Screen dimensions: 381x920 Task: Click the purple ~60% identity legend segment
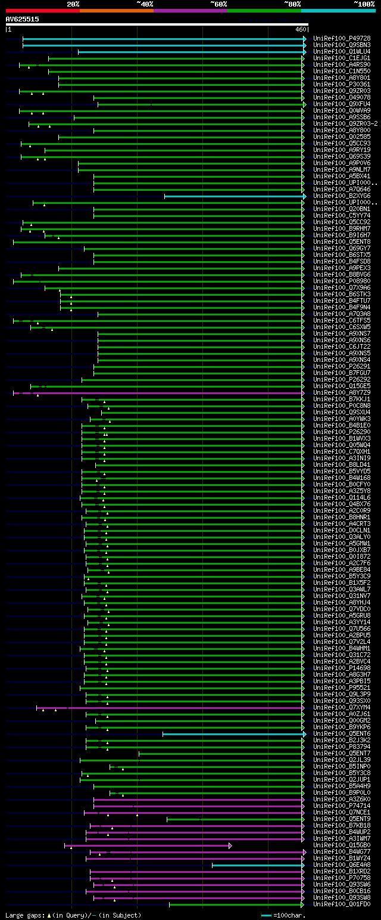190,11
